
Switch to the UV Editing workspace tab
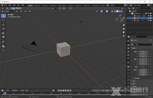pos(53,5)
